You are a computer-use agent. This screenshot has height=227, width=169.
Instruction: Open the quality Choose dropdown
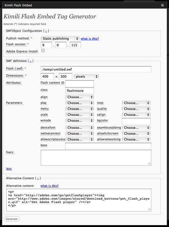tap(136, 109)
